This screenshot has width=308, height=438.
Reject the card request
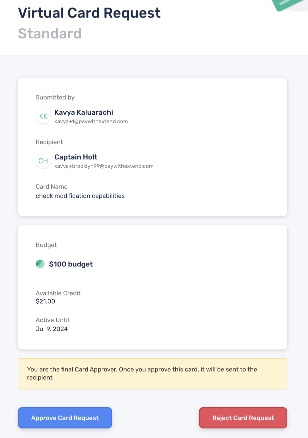point(243,418)
